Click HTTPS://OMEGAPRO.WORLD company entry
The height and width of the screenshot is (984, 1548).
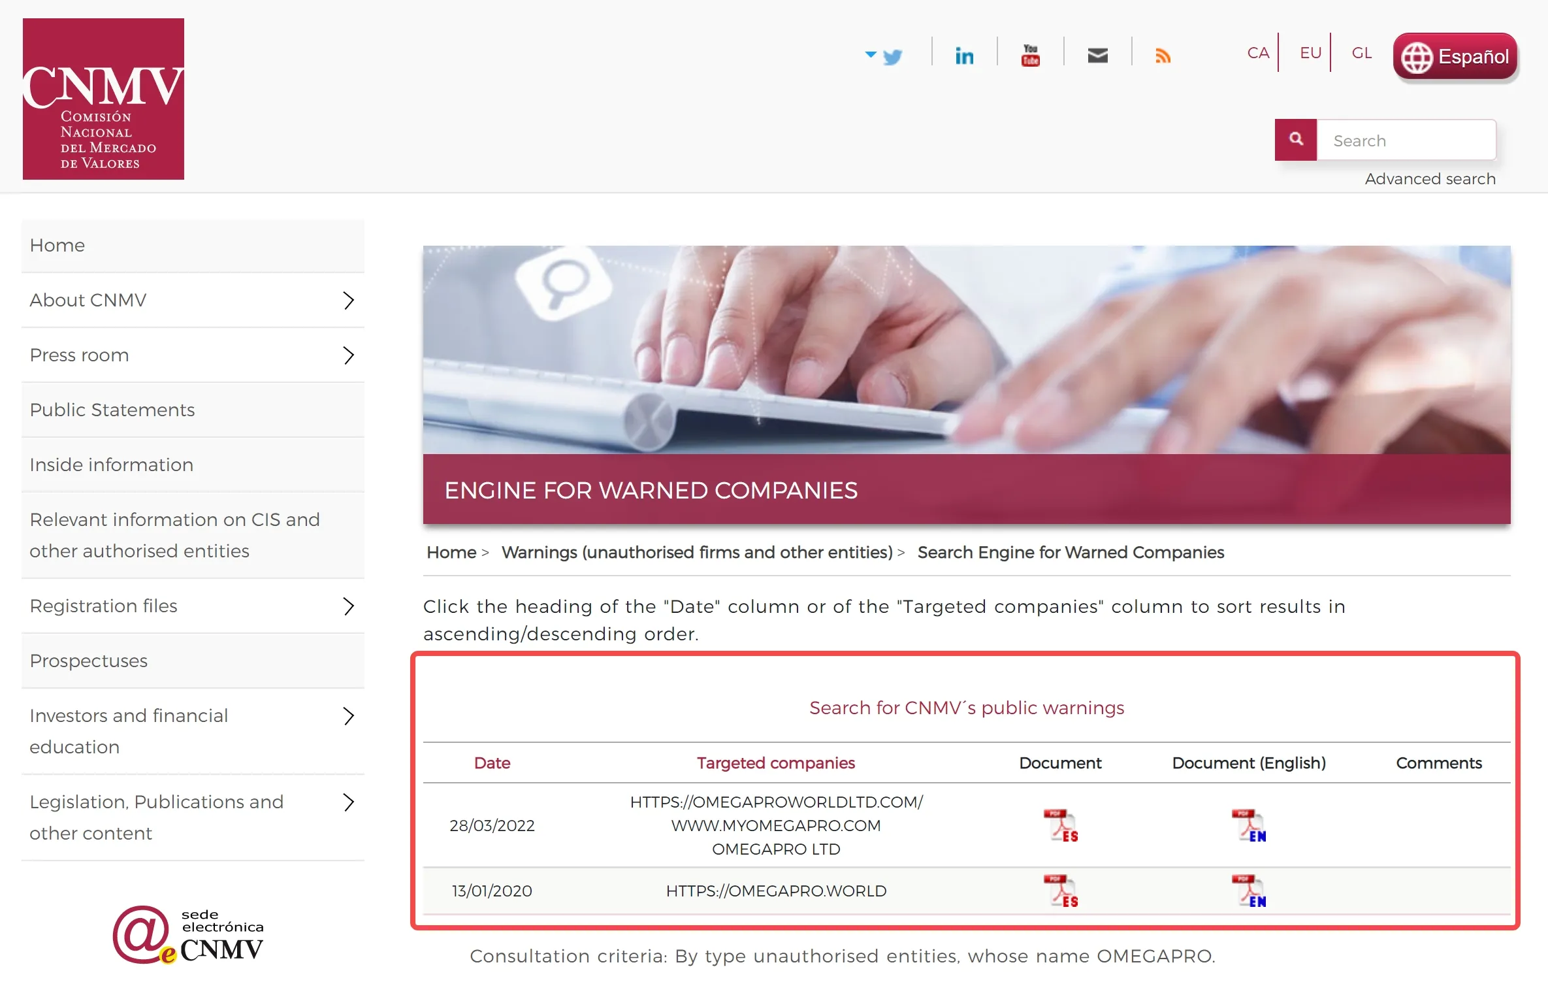(x=776, y=891)
